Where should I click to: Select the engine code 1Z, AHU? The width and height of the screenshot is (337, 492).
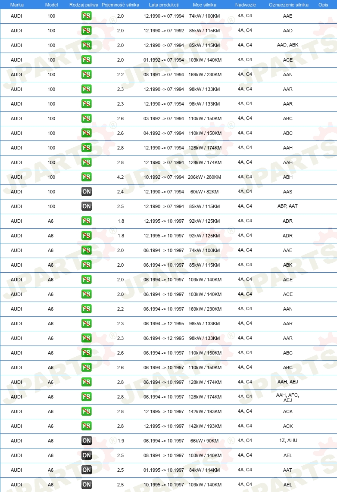(x=288, y=440)
